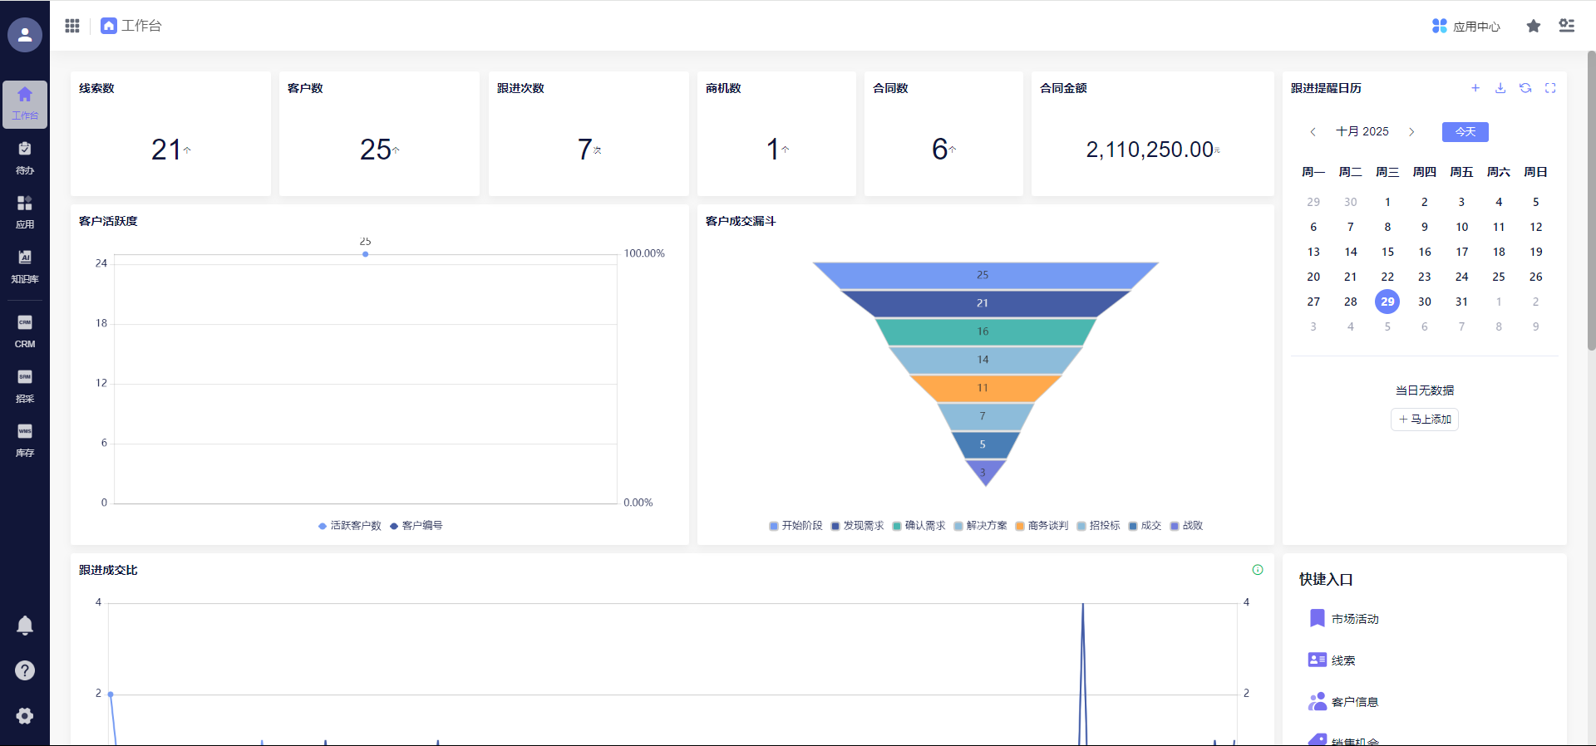Open settings gear in sidebar
Viewport: 1596px width, 746px height.
(x=25, y=716)
